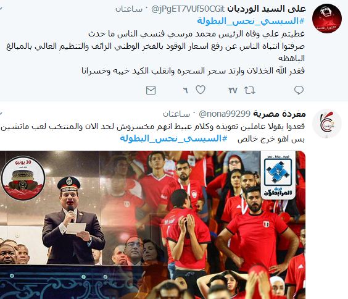The width and height of the screenshot is (348, 299).
Task: Expand second tweet's options chevron
Action: [x=1, y=114]
